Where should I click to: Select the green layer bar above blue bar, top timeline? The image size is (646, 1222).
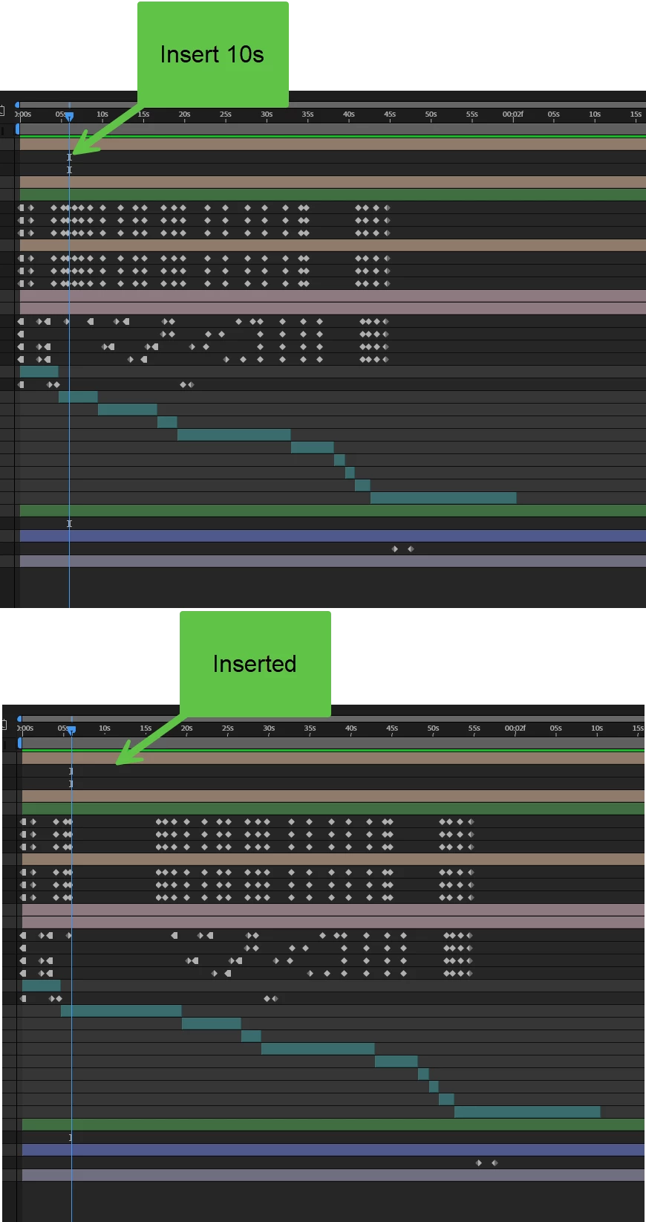(333, 511)
